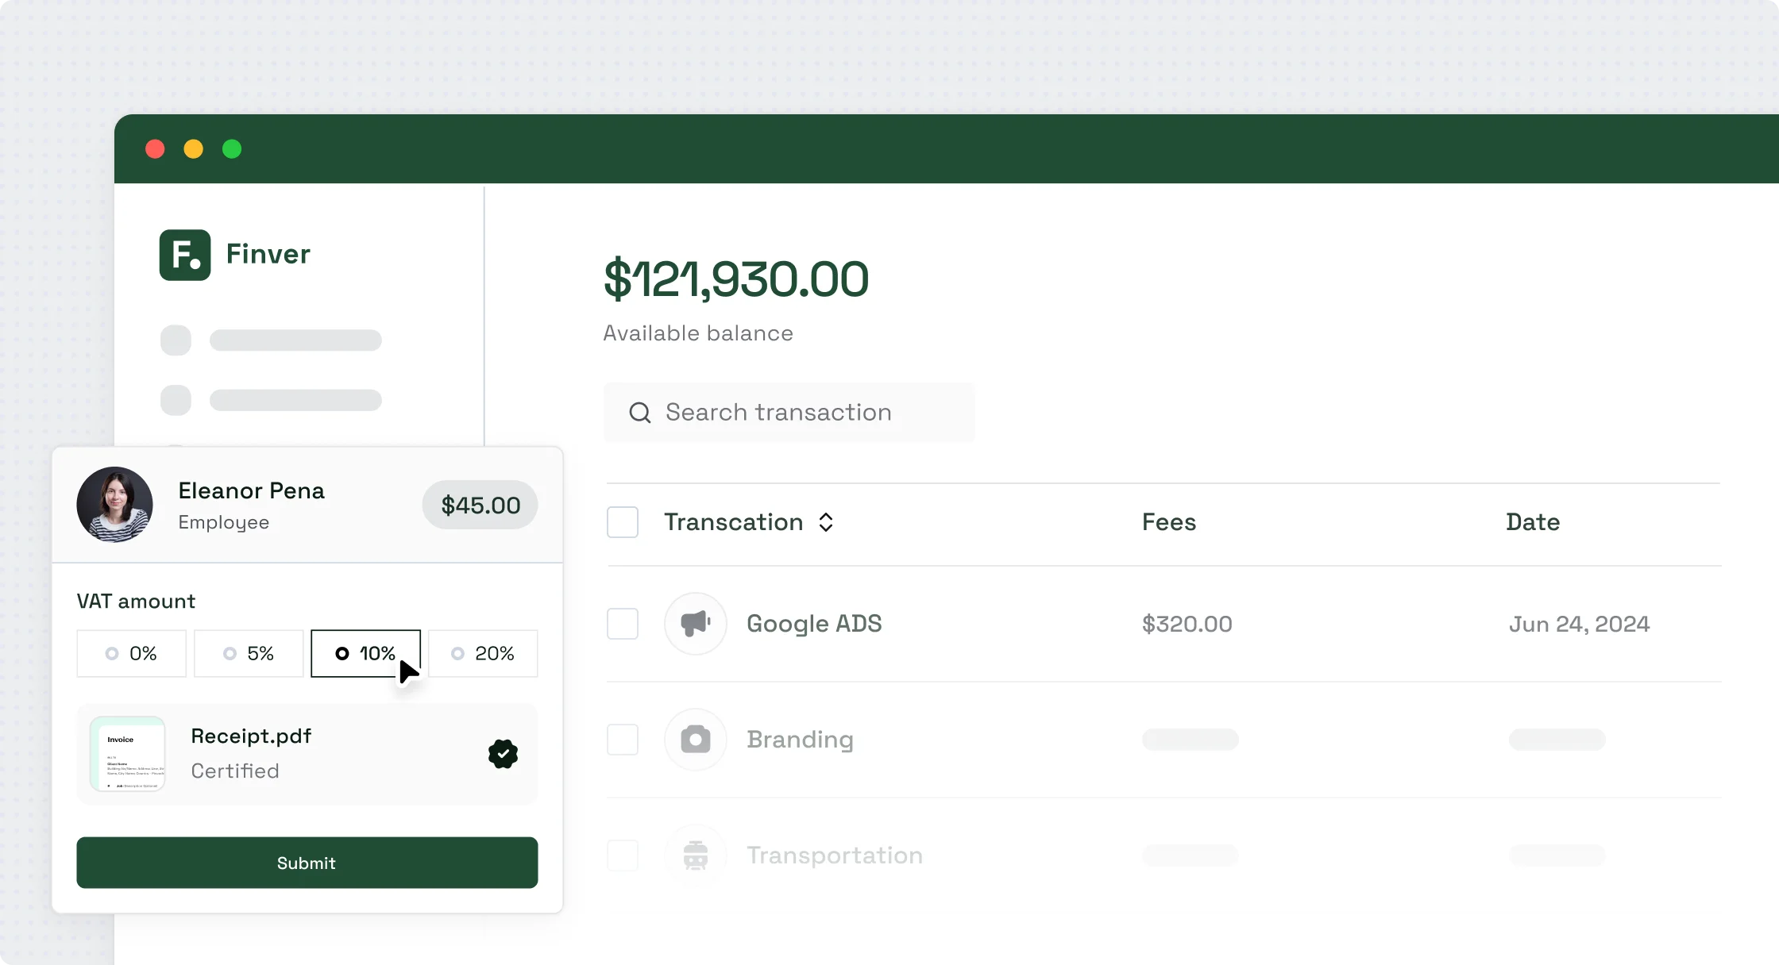Focus the Search transaction field
Screen dimensions: 1779x965
789,413
